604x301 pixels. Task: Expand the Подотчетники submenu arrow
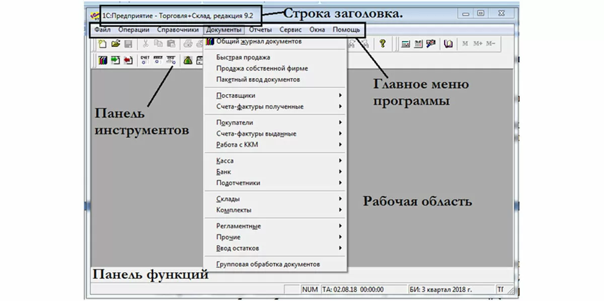click(x=340, y=183)
